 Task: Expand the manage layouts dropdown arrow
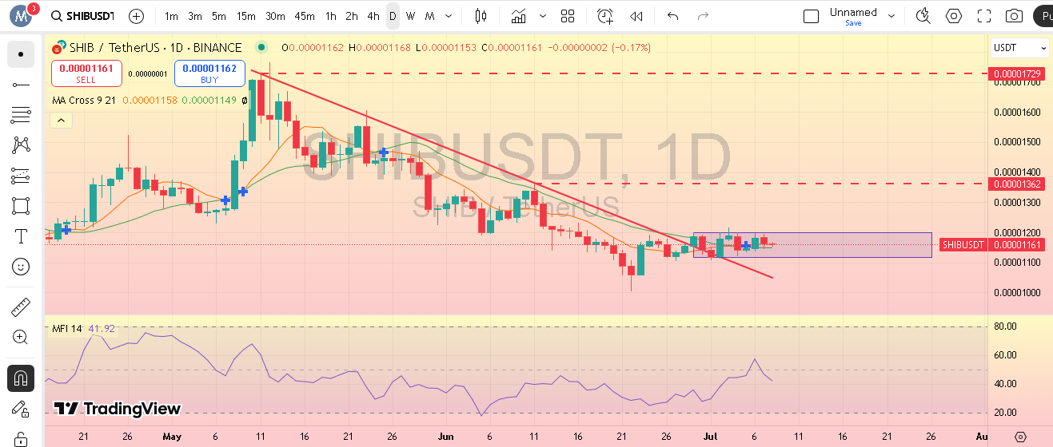pyautogui.click(x=893, y=16)
